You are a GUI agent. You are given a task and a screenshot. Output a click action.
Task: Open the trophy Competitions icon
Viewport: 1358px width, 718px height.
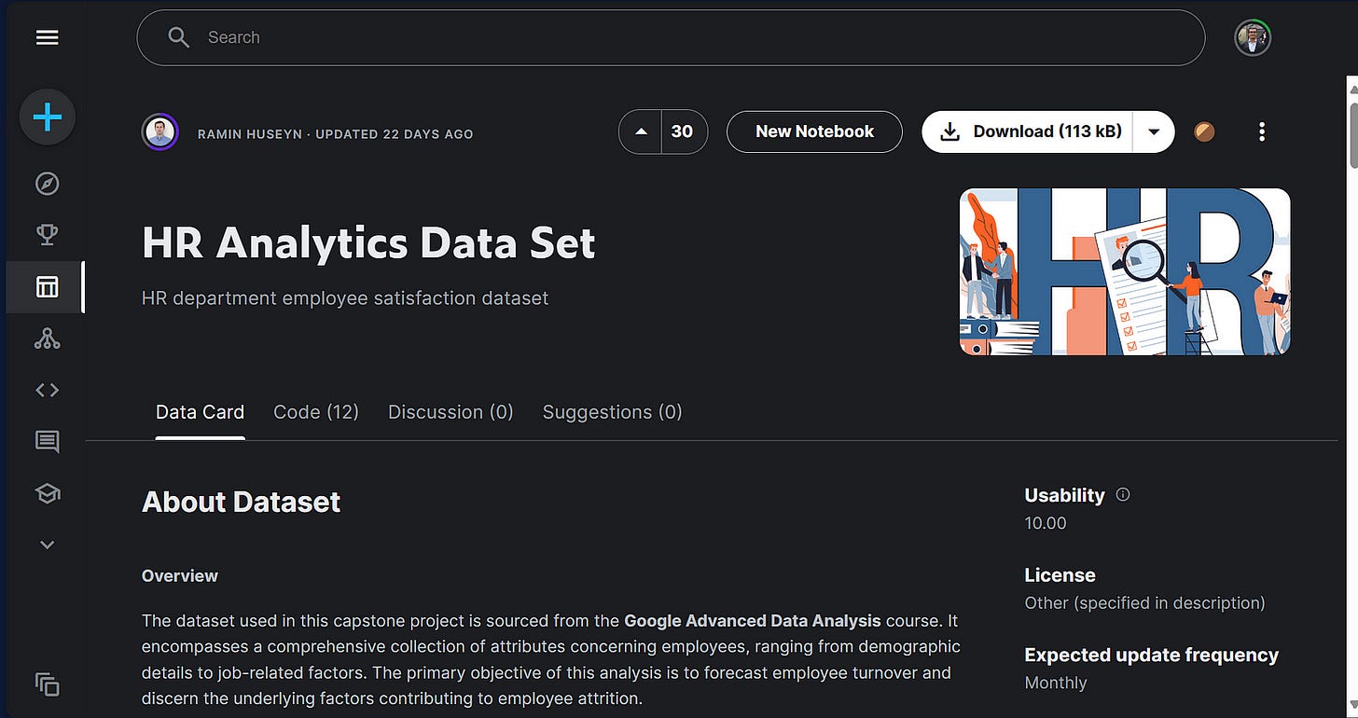coord(47,235)
